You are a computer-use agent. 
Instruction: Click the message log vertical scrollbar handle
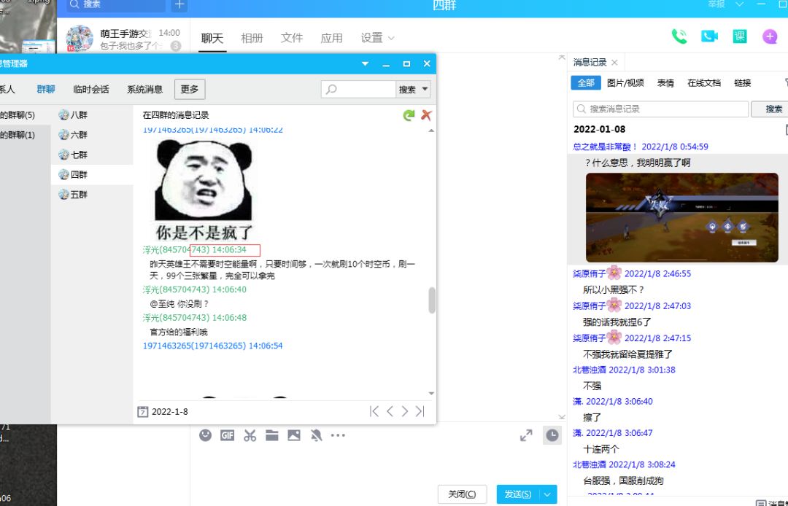point(432,300)
